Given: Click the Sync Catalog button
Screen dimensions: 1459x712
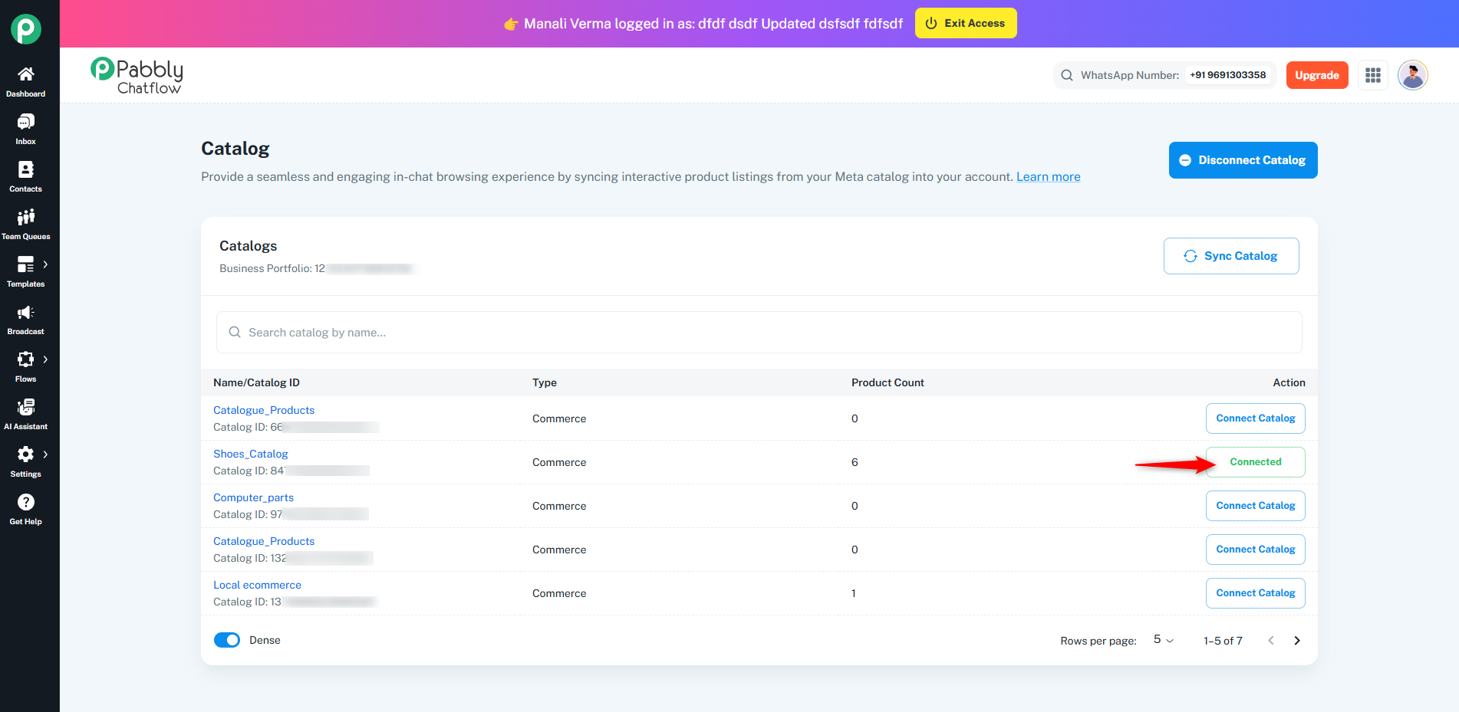Looking at the screenshot, I should click(x=1230, y=256).
